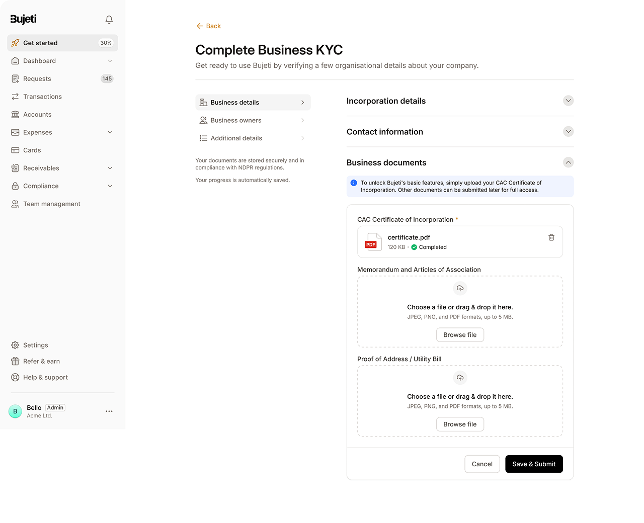Expand the Dashboard sidebar submenu
This screenshot has height=523, width=644.
pos(110,61)
